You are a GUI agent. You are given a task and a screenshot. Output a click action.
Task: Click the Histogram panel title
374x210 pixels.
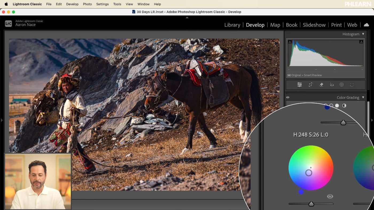coord(351,34)
